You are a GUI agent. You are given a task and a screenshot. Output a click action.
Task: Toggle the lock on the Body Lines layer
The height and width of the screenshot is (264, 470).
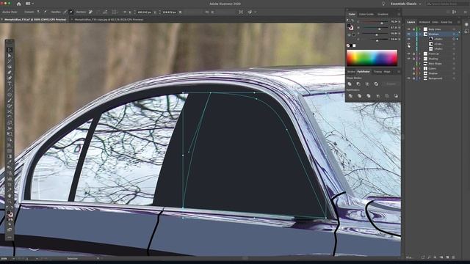point(413,29)
